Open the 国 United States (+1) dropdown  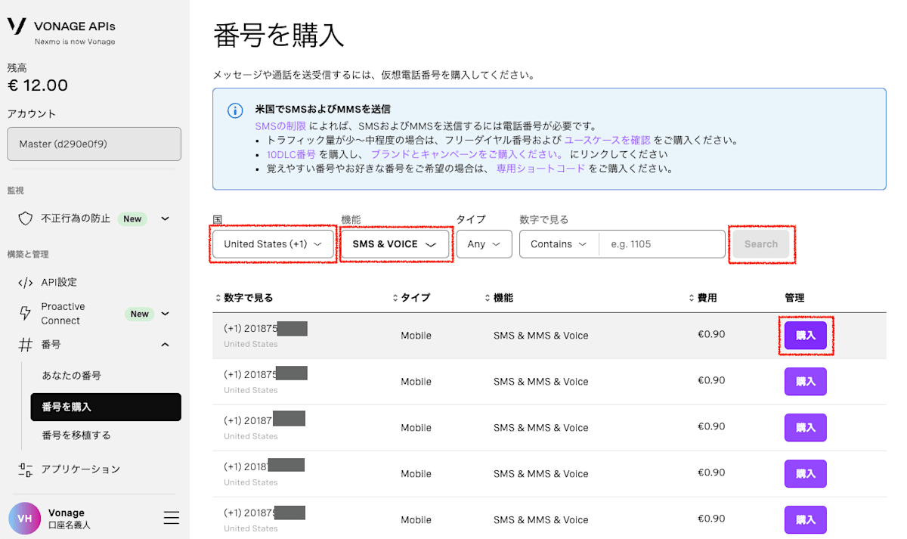[273, 244]
